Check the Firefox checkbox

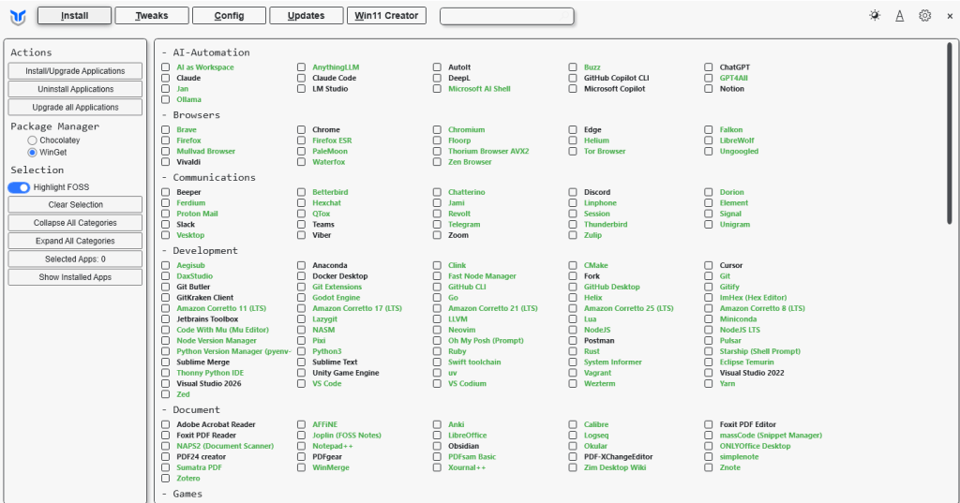pos(165,141)
